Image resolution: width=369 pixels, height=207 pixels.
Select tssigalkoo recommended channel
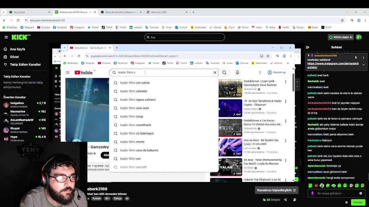[x=25, y=105]
